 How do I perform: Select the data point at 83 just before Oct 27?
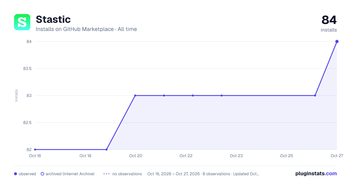coord(315,96)
